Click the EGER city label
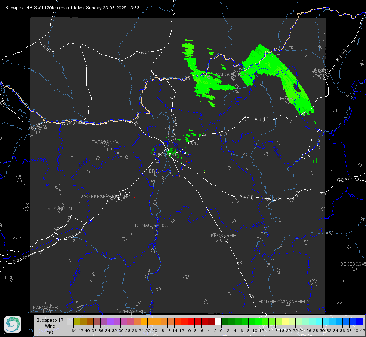This screenshot has height=337, width=366. pos(286,99)
